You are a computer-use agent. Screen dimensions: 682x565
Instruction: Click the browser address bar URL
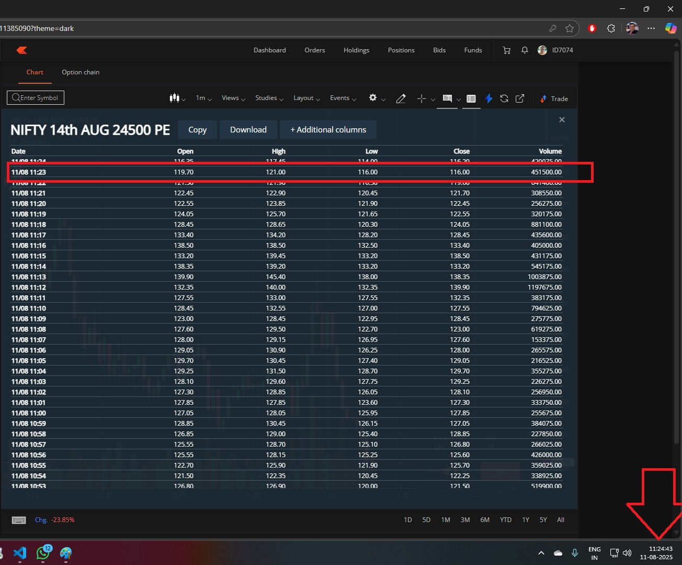coord(37,28)
